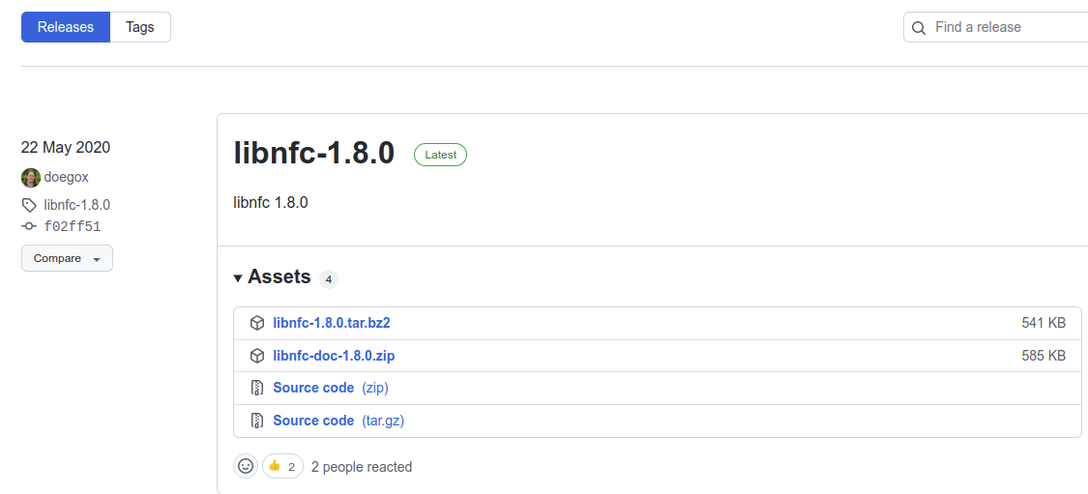Open the smiley reaction picker

coord(246,466)
